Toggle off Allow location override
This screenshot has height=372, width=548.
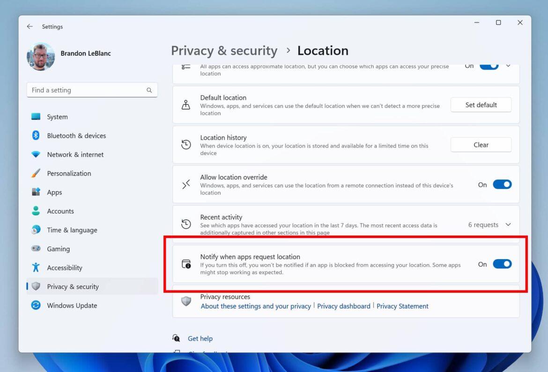[x=502, y=184]
